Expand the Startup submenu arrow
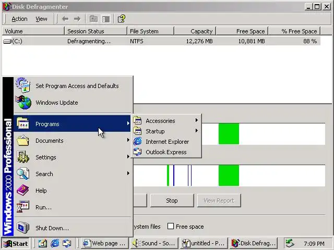 coord(197,131)
